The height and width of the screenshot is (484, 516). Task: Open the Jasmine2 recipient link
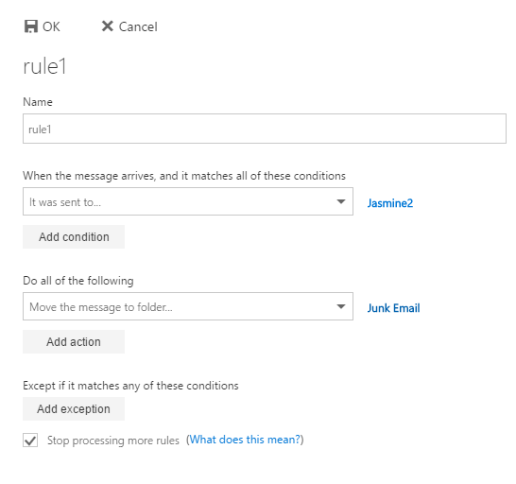tap(390, 203)
